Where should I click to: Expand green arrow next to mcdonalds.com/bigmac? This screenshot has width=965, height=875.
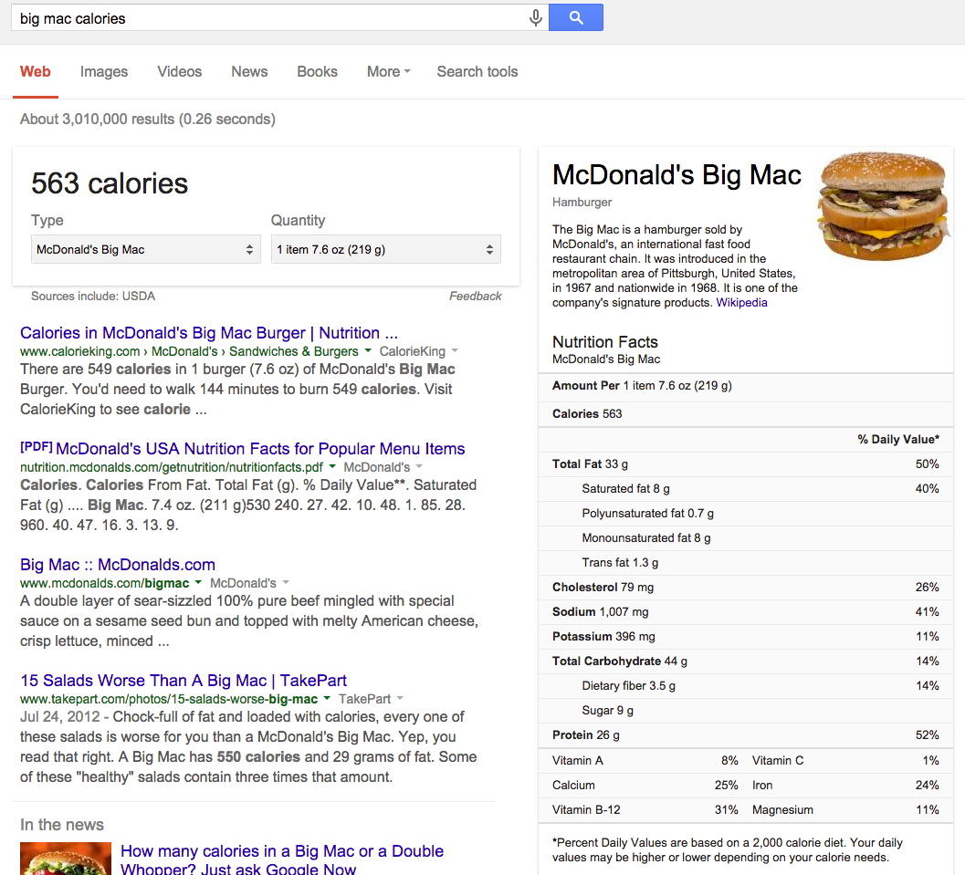pyautogui.click(x=198, y=582)
